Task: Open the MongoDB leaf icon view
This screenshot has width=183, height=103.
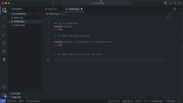Action: (x=4, y=60)
